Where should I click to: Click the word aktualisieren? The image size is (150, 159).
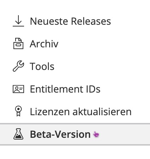pos(102,112)
